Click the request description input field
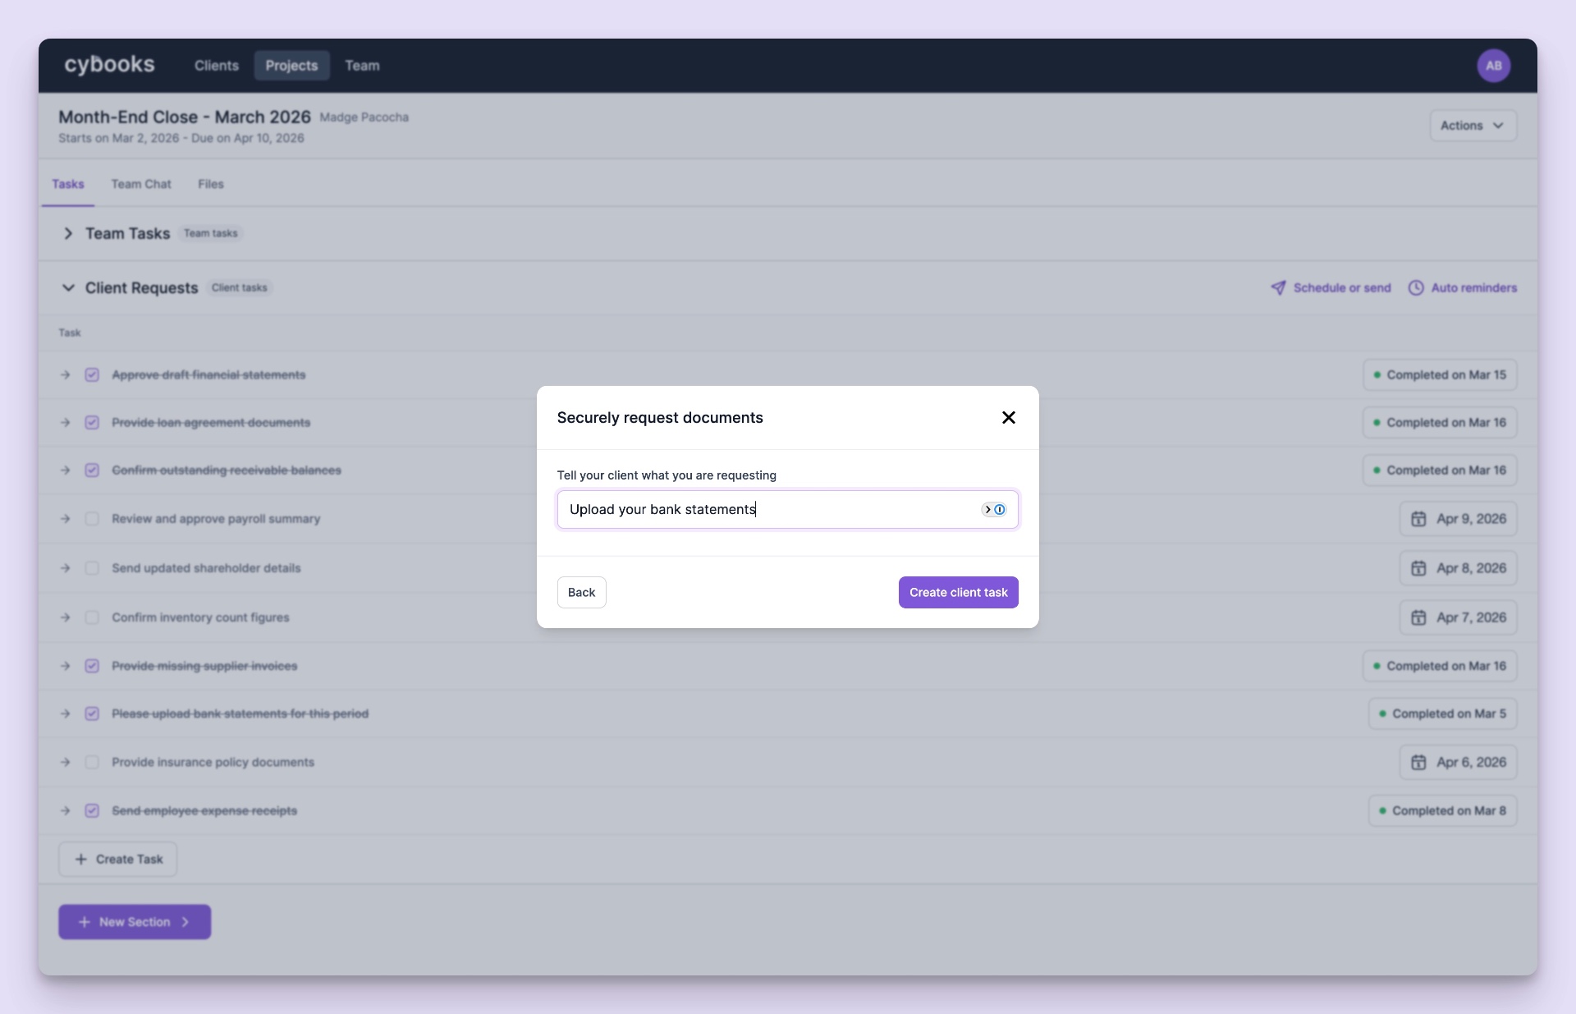Image resolution: width=1576 pixels, height=1014 pixels. point(787,509)
